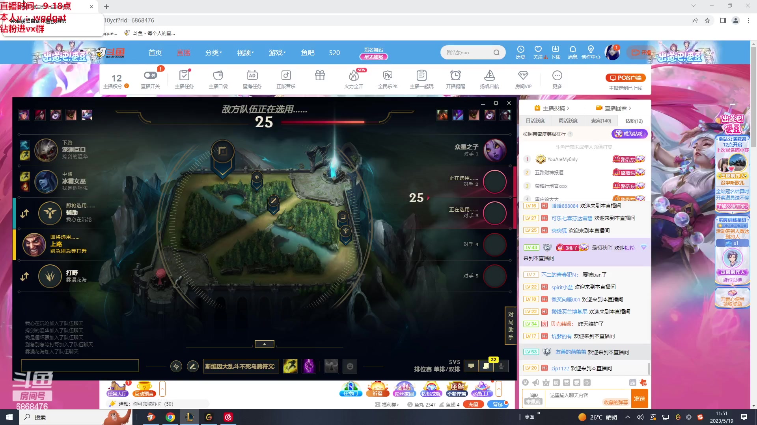757x425 pixels.
Task: Click the chat emoji smiley icon
Action: point(525,382)
